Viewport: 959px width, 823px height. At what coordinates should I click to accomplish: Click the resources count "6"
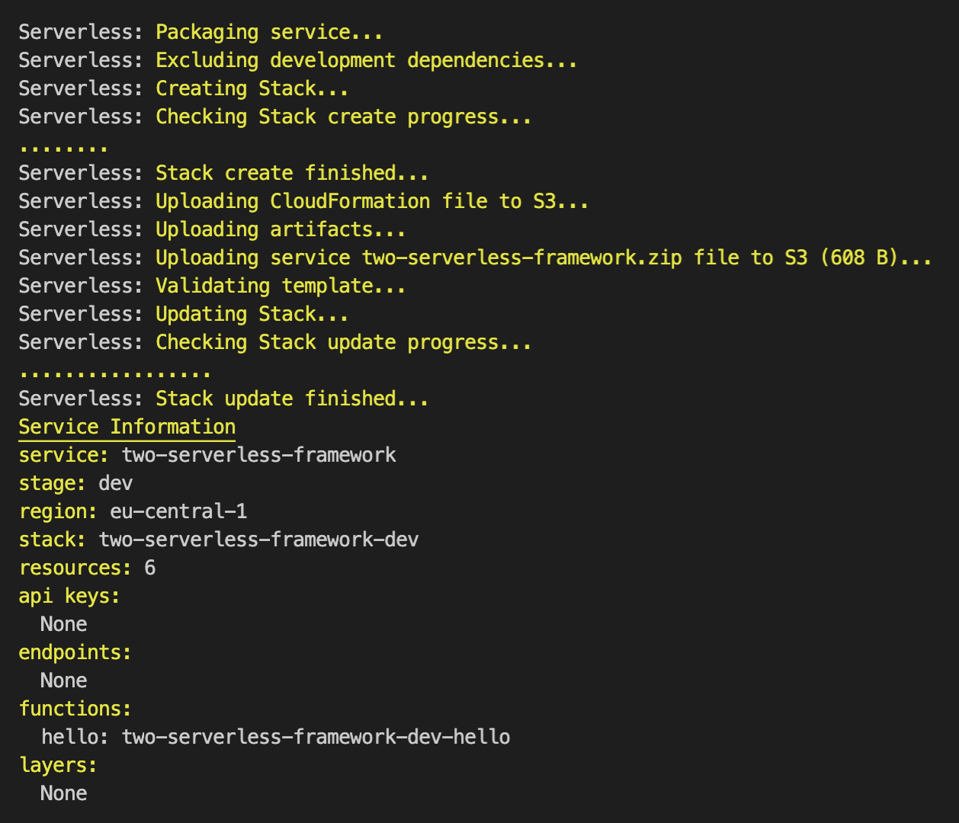point(149,567)
